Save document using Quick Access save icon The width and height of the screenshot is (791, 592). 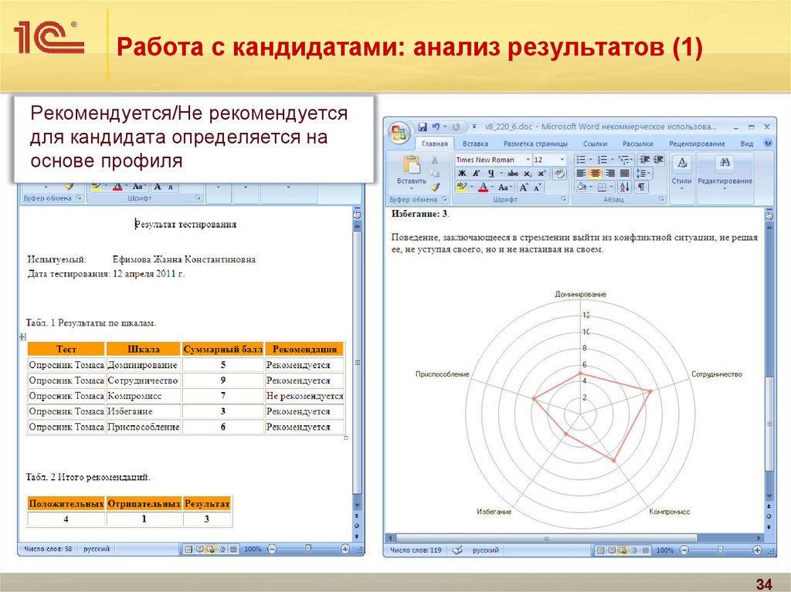tap(423, 127)
